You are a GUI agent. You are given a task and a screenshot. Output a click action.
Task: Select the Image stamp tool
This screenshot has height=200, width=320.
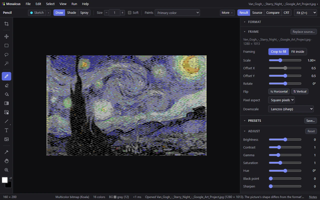(x=6, y=139)
